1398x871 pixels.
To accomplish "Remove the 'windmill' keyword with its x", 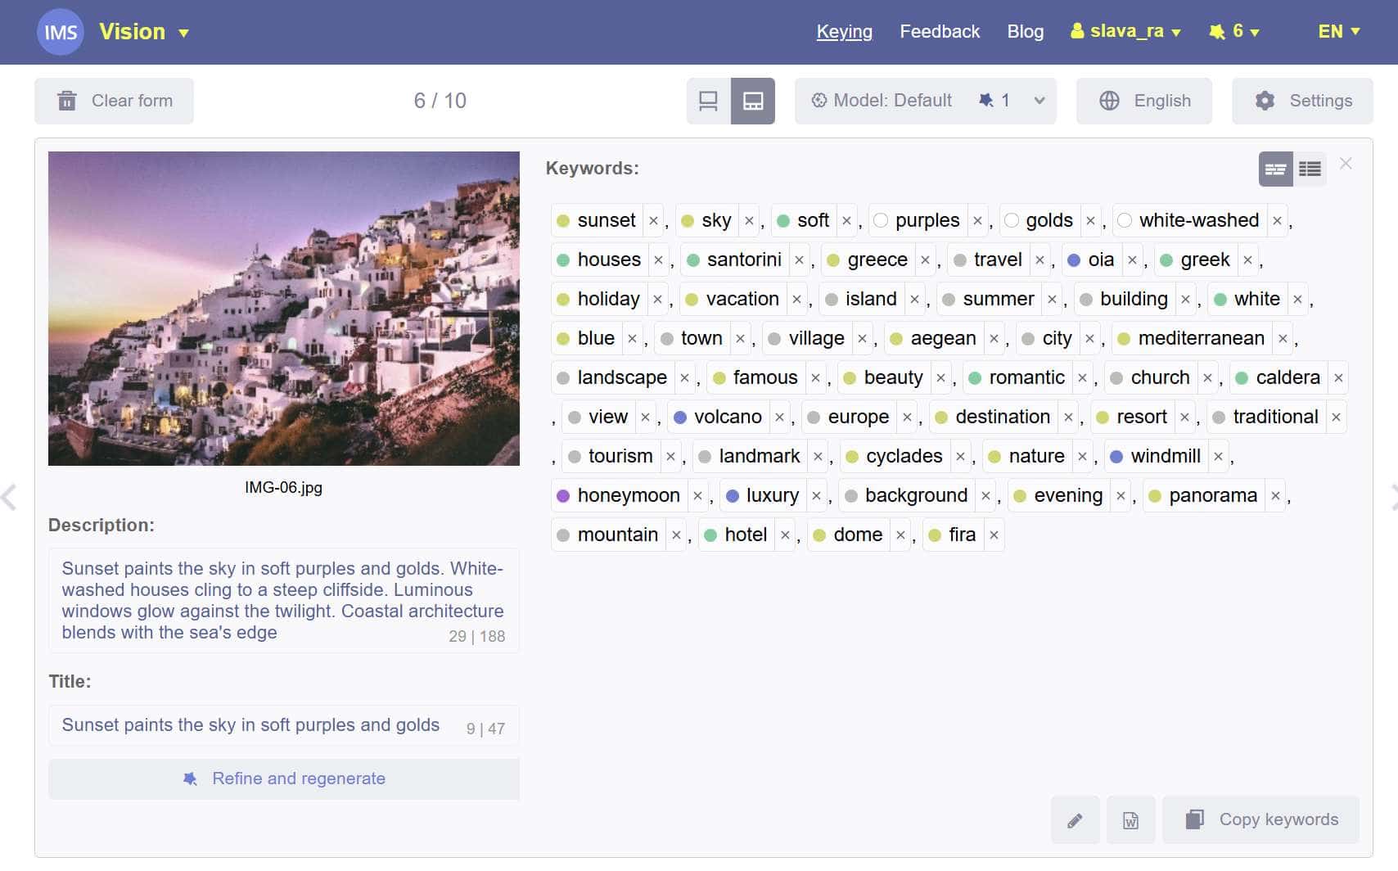I will click(x=1218, y=457).
